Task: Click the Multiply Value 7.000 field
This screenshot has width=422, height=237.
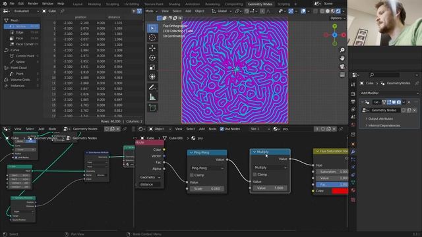Action: tap(270, 188)
